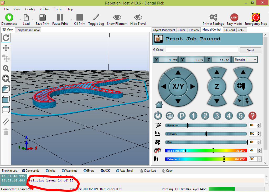This screenshot has width=269, height=192.
Task: Toggle ACK in log
Action: tap(105, 171)
